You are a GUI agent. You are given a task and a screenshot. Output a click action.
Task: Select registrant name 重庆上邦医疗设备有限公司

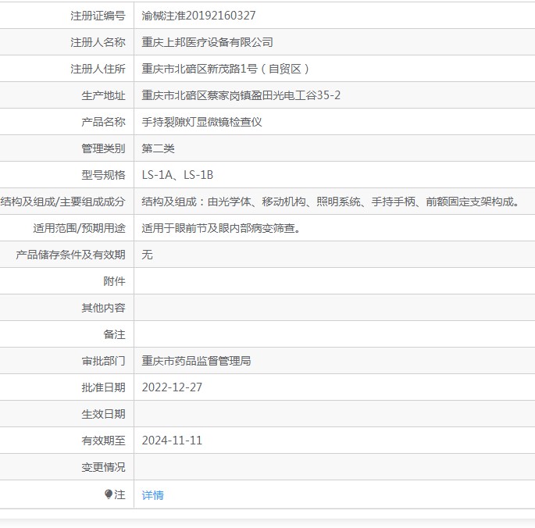point(207,42)
